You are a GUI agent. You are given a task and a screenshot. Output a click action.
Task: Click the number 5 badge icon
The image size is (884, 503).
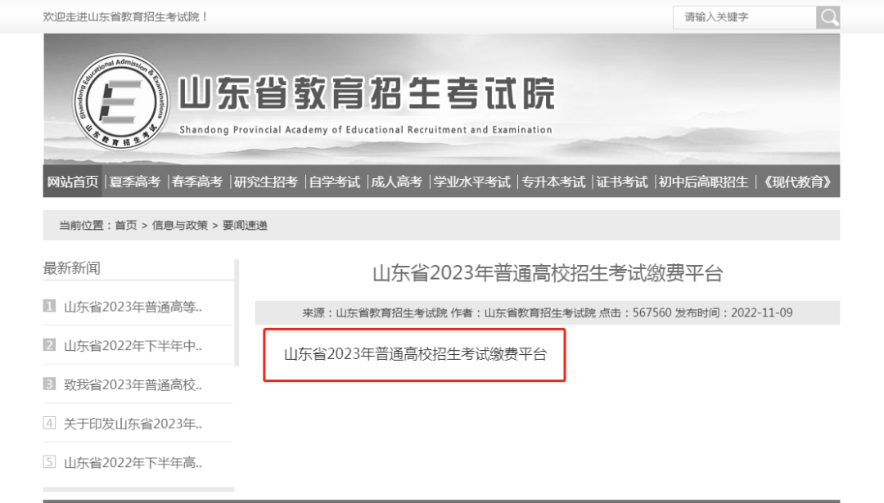(49, 463)
